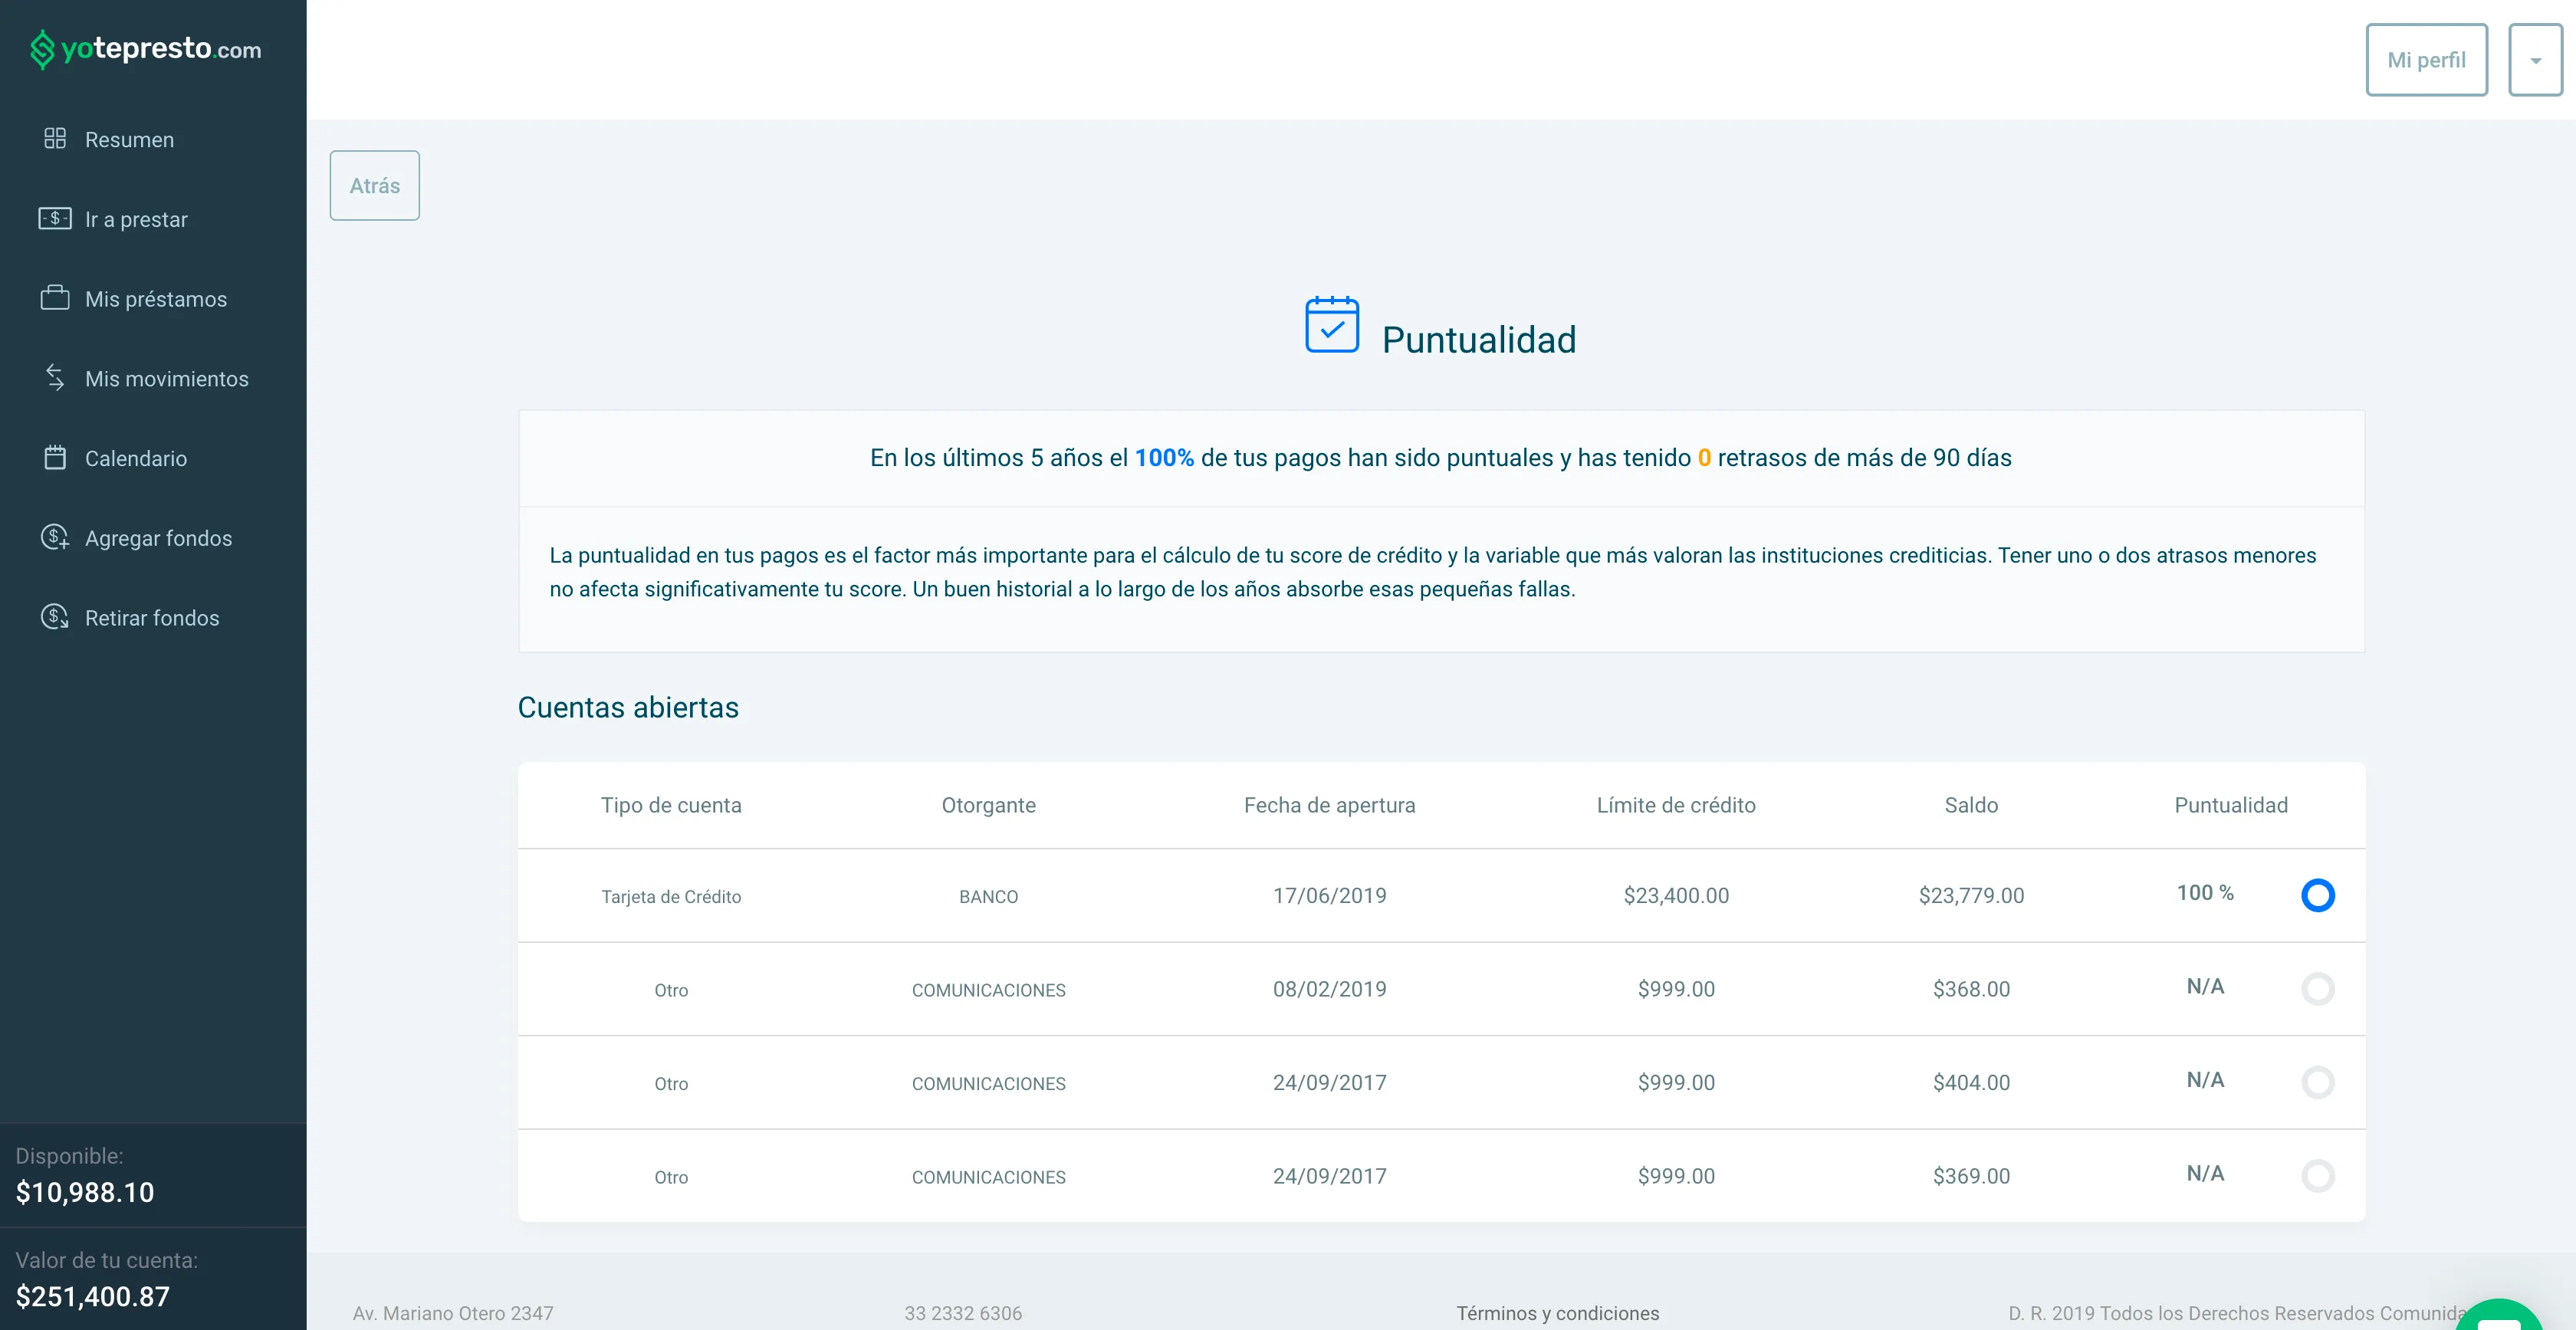
Task: Select radio for the $404.00 saldo account
Action: click(2317, 1082)
